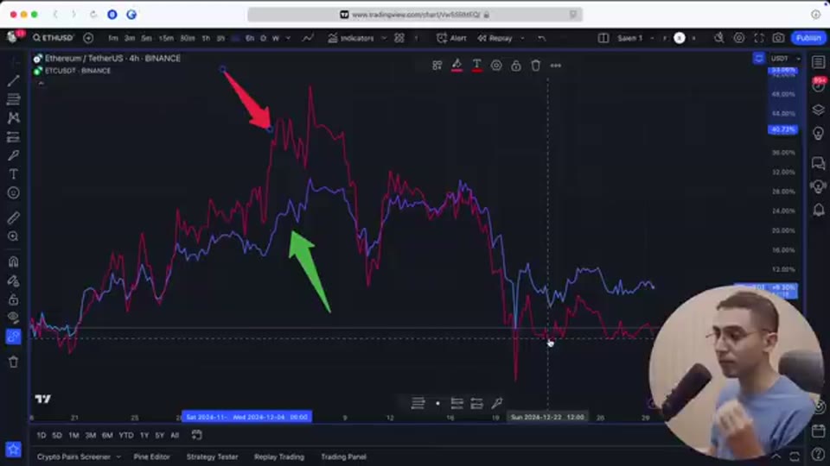Select the W weekly timeframe
830x466 pixels.
click(275, 38)
